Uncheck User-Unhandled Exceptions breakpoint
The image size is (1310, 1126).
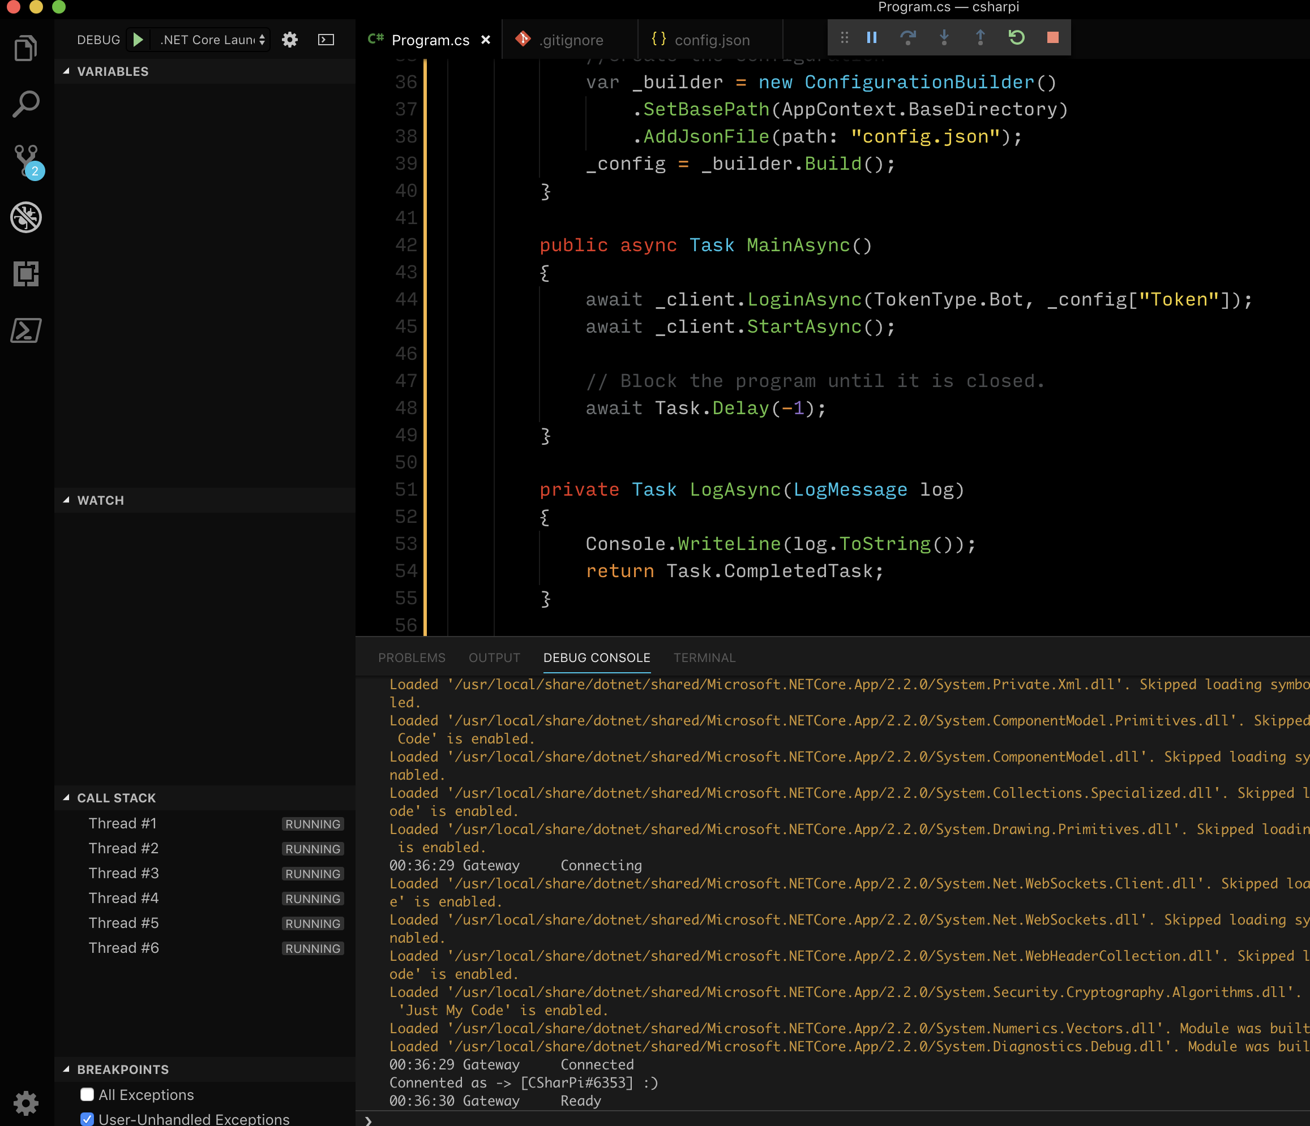click(87, 1119)
